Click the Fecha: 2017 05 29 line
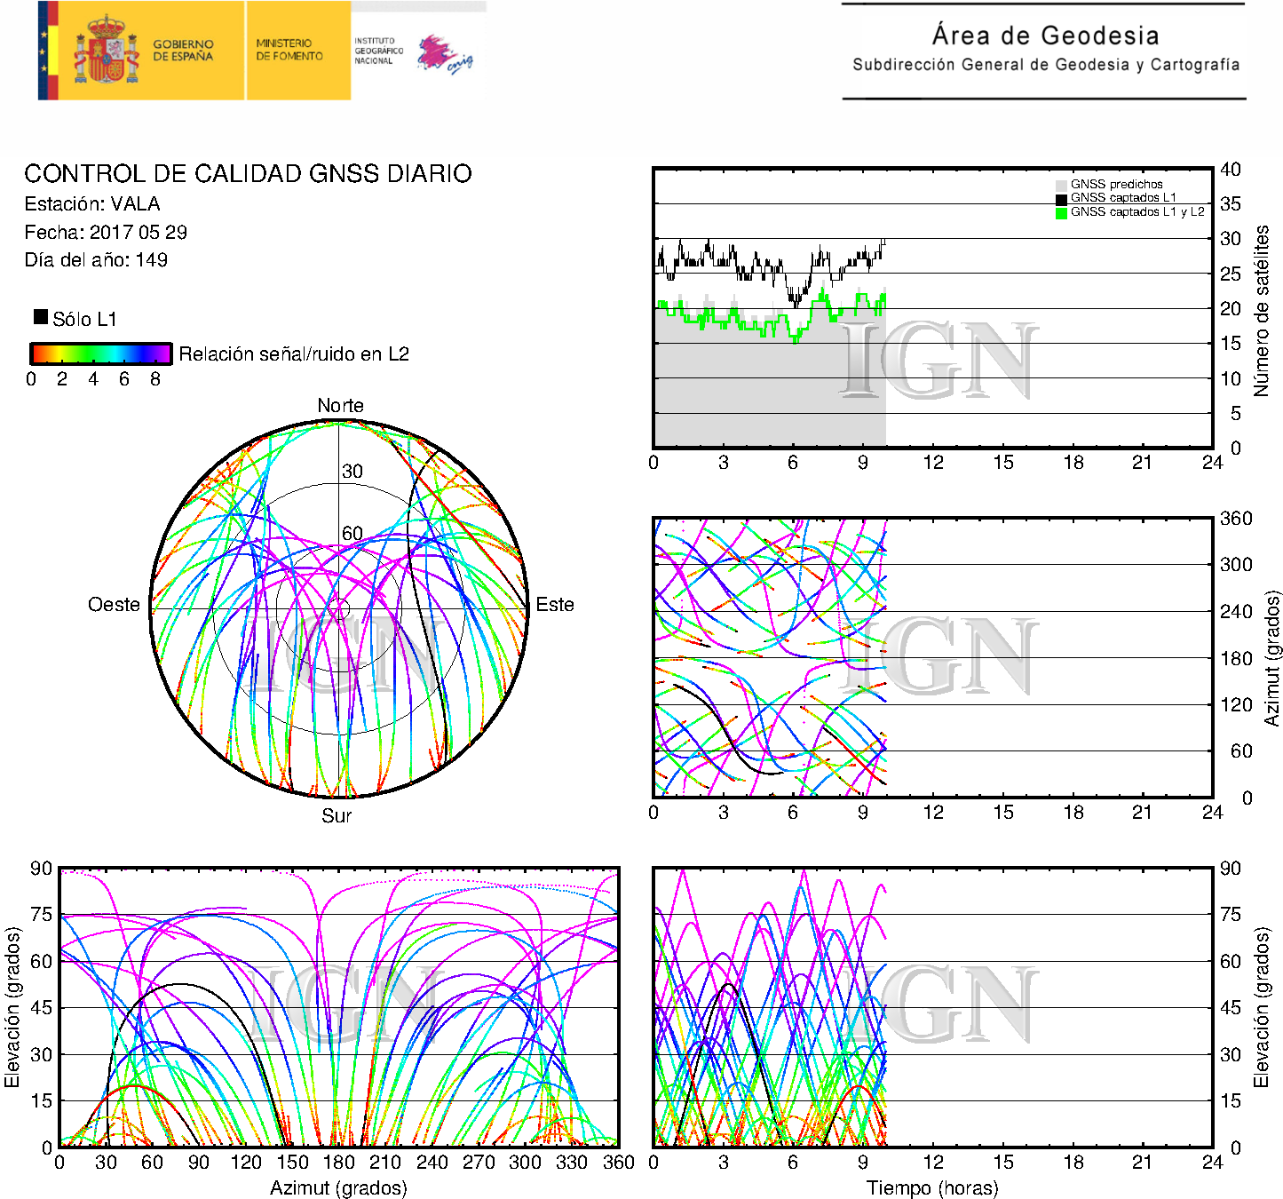 click(x=106, y=233)
